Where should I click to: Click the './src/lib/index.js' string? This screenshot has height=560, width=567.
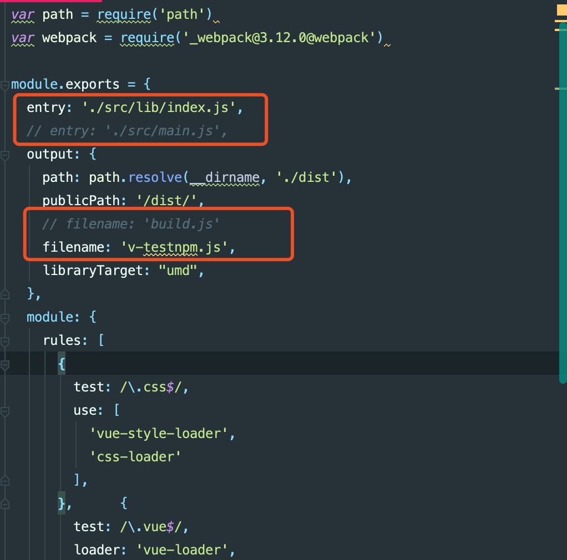pos(159,108)
